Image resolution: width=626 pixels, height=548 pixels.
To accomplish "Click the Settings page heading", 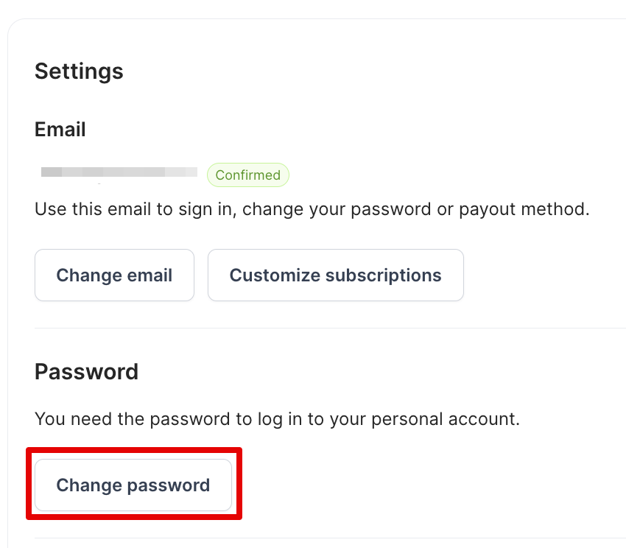I will tap(78, 71).
